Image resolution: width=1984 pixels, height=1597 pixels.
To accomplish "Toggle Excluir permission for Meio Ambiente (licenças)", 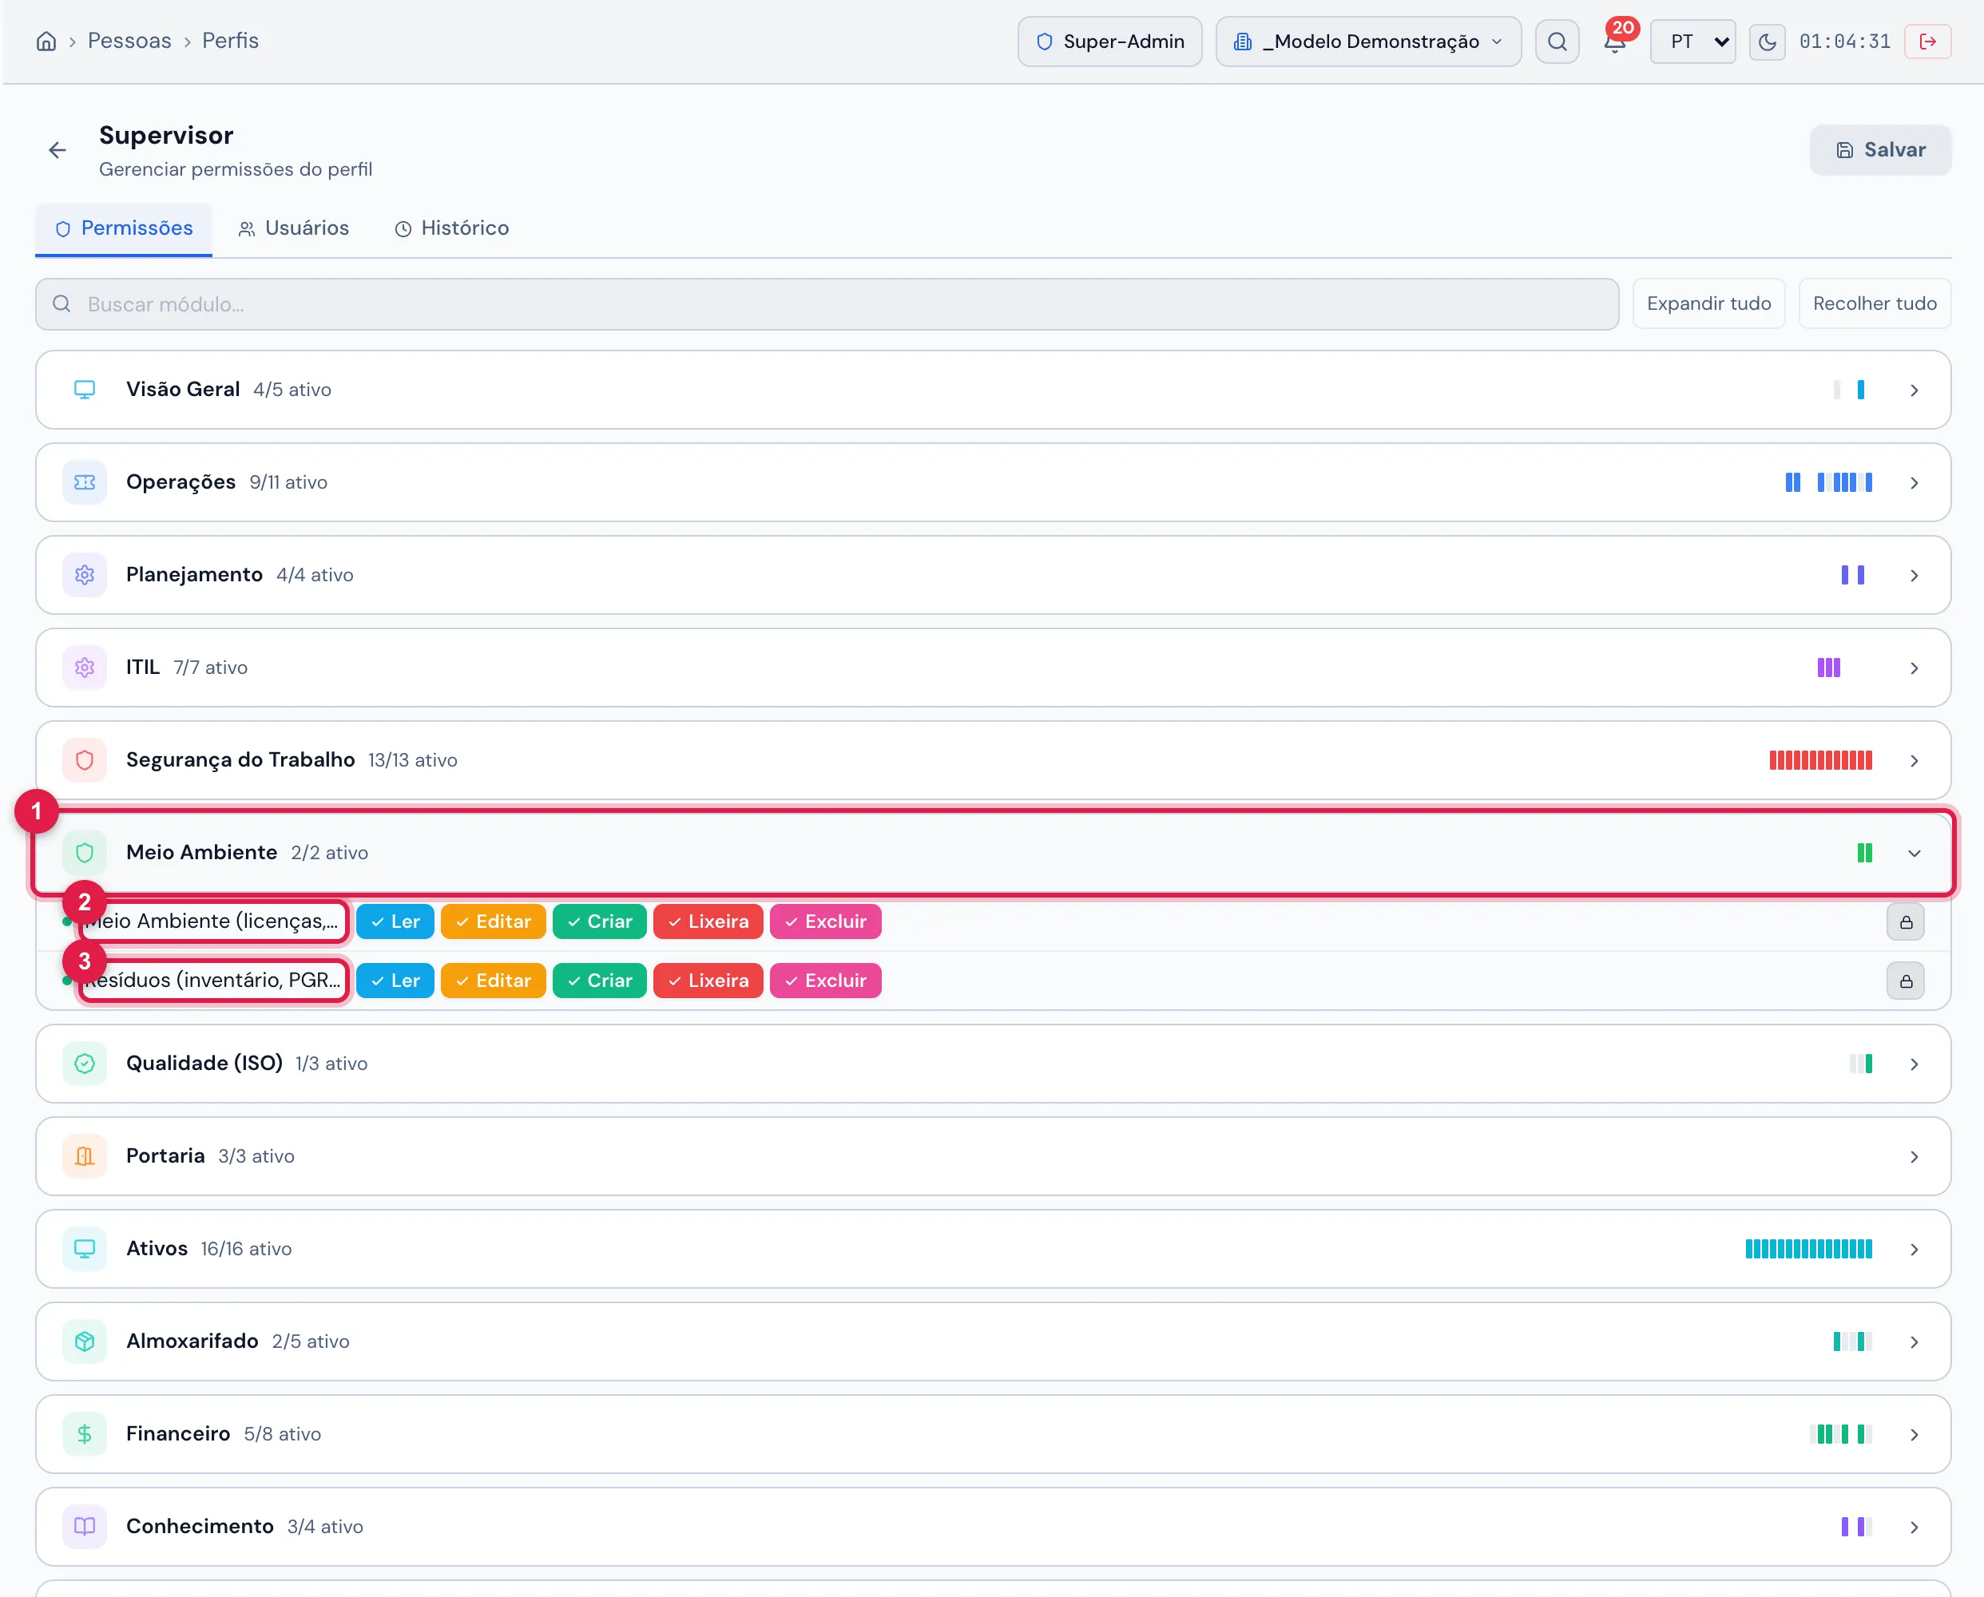I will pos(825,921).
